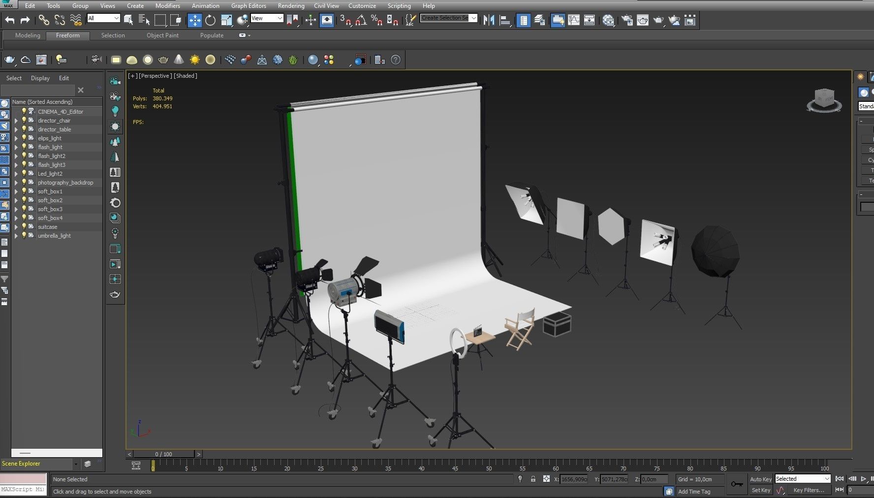The width and height of the screenshot is (874, 498).
Task: Open the Modifiers menu
Action: click(x=167, y=6)
